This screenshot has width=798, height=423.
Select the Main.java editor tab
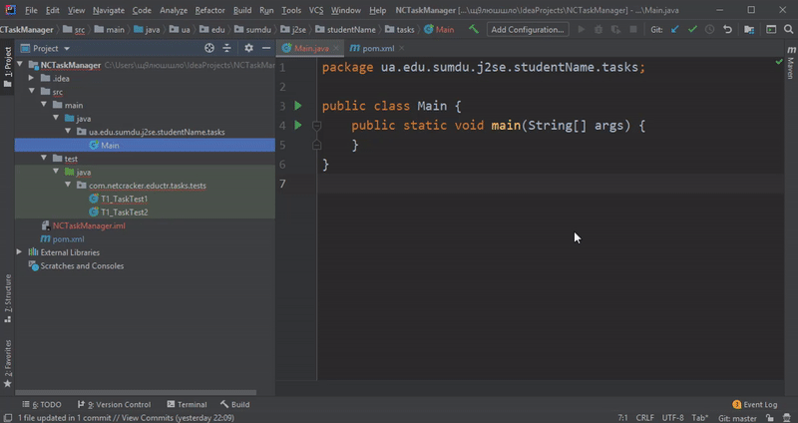pyautogui.click(x=311, y=48)
